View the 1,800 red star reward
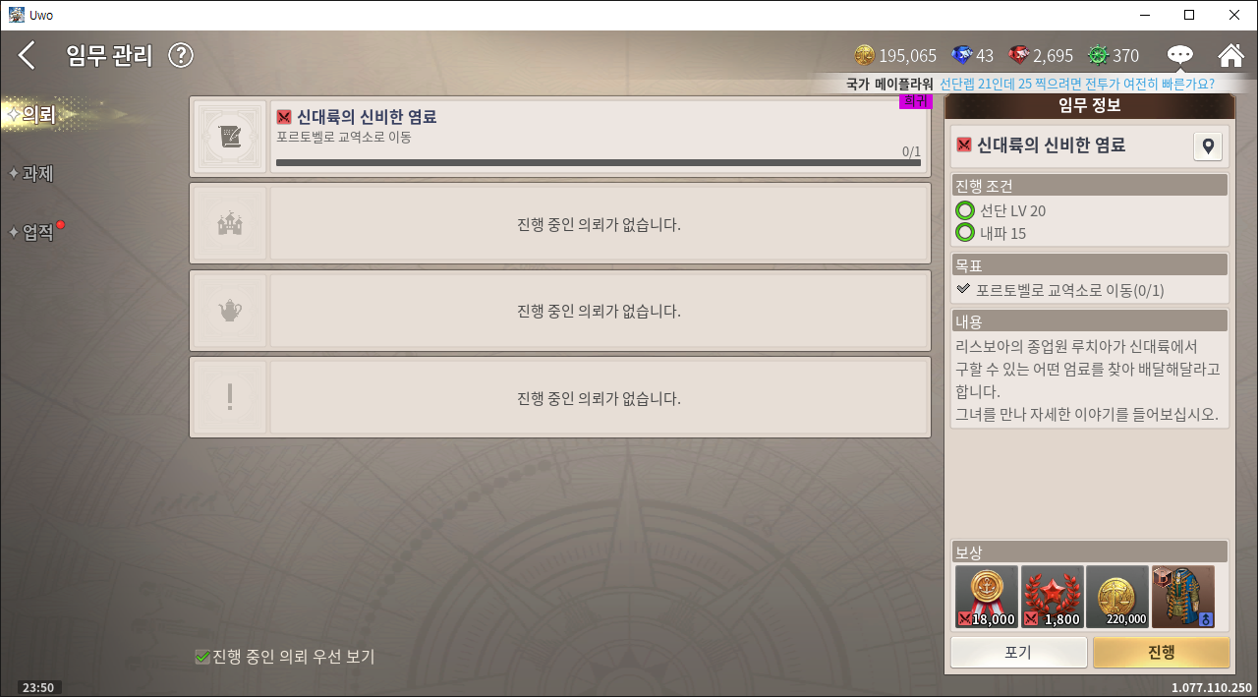This screenshot has height=697, width=1258. click(x=1053, y=597)
